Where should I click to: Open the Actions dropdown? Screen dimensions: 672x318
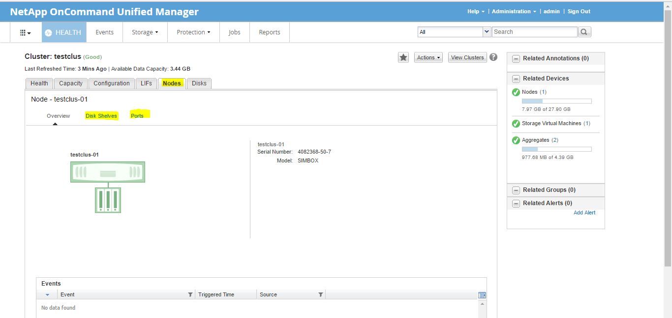pyautogui.click(x=428, y=57)
